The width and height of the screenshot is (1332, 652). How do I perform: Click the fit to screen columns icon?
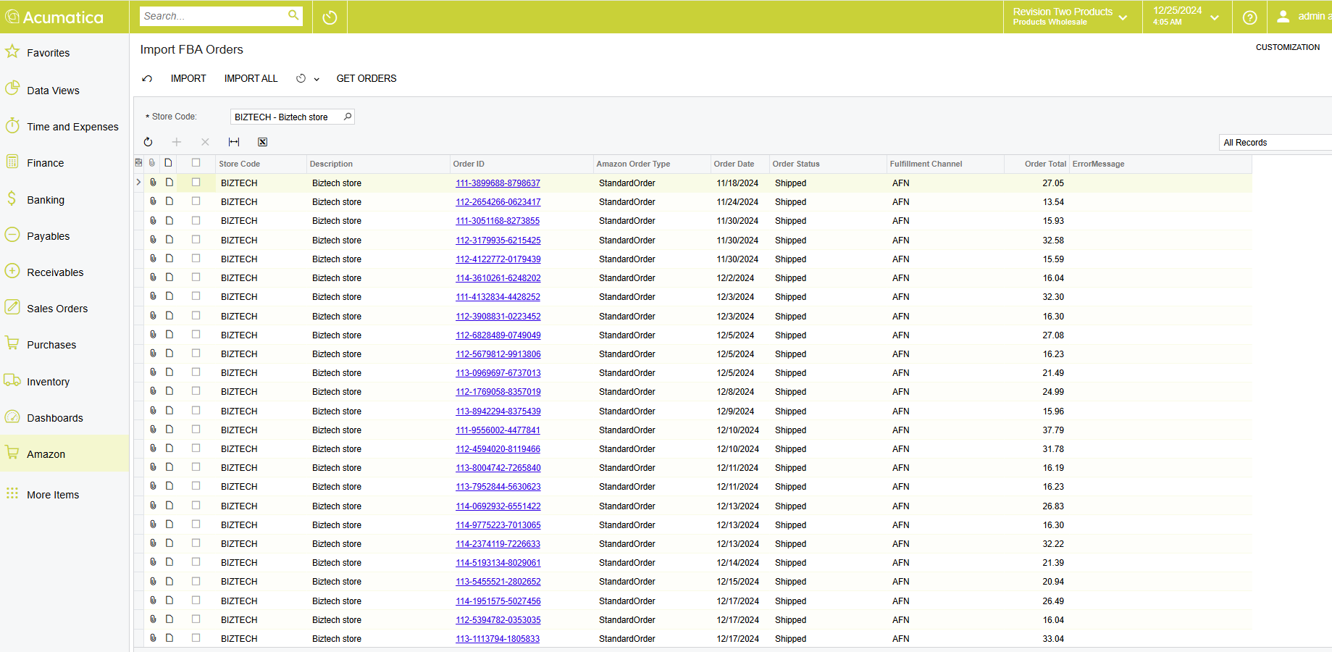pyautogui.click(x=234, y=142)
